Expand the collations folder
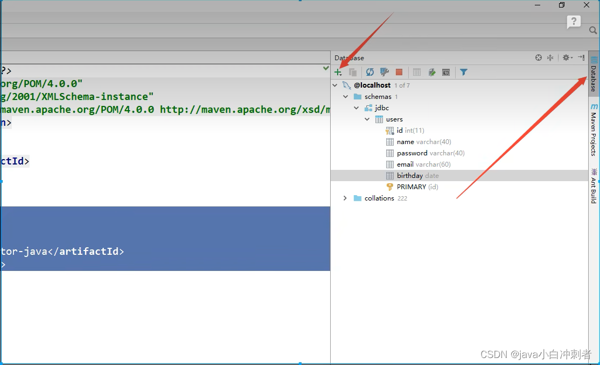 click(345, 198)
